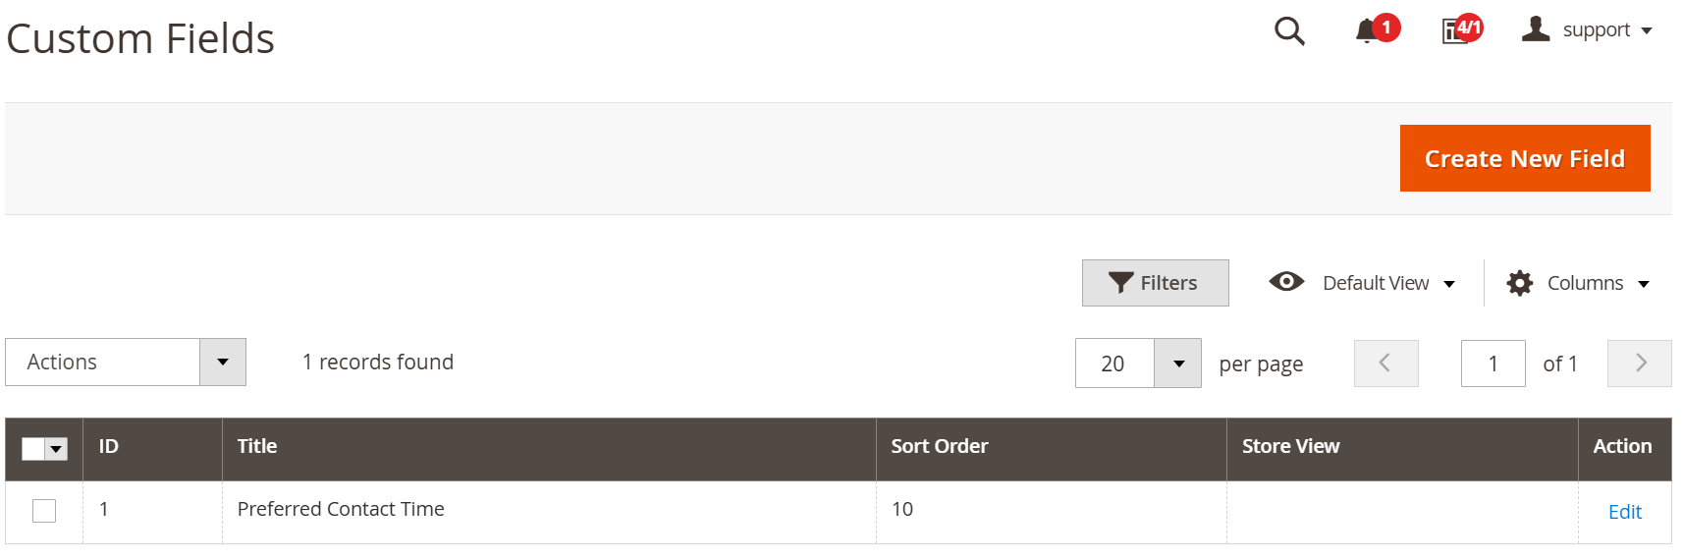Screen dimensions: 1683x560
Task: Go to previous page arrow
Action: coord(1385,364)
